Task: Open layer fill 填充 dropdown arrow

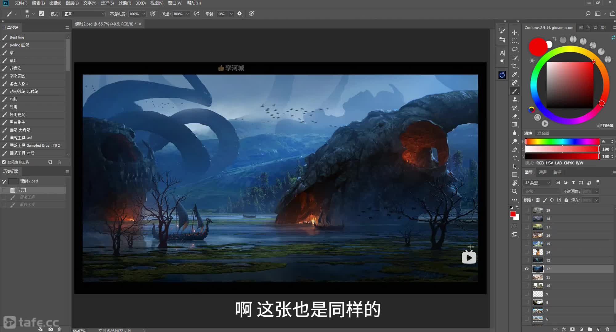Action: click(597, 200)
